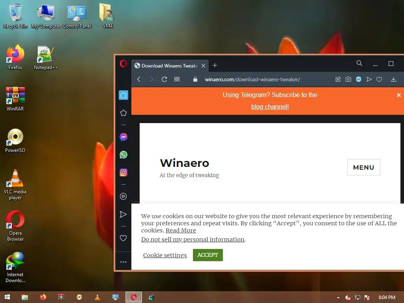The height and width of the screenshot is (303, 404).
Task: View site security lock icon
Action: [195, 79]
